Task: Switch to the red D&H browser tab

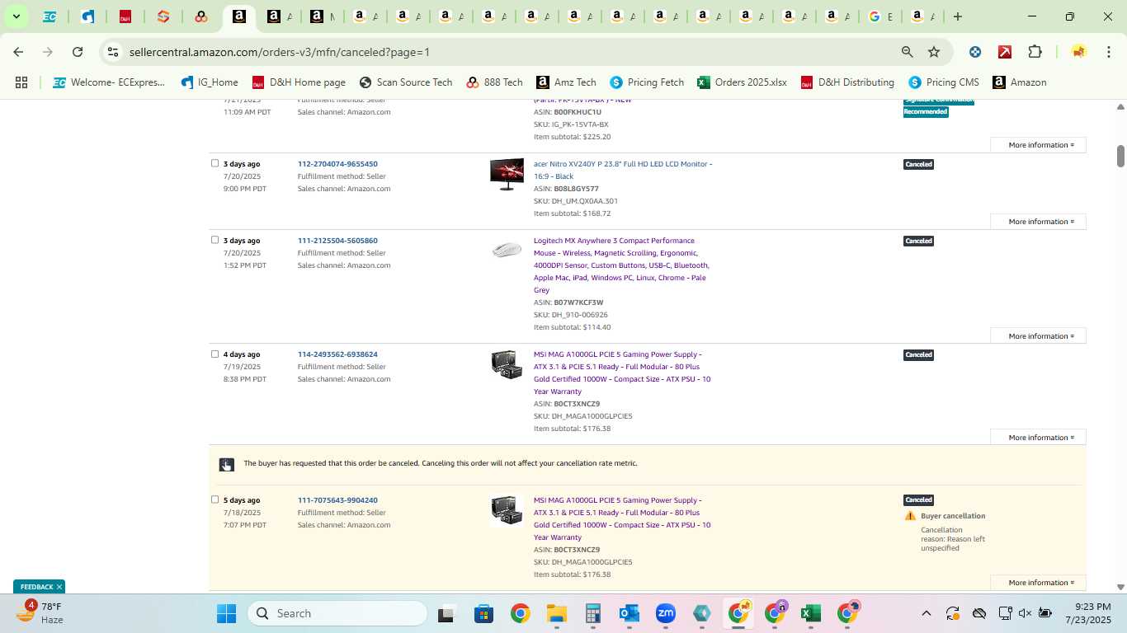Action: 125,16
